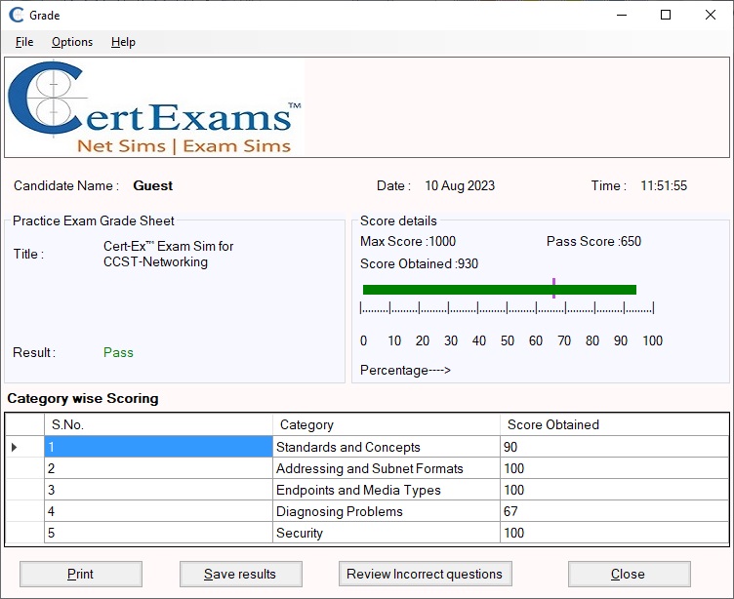
Task: Select the Diagnosing Problems cell
Action: [387, 511]
